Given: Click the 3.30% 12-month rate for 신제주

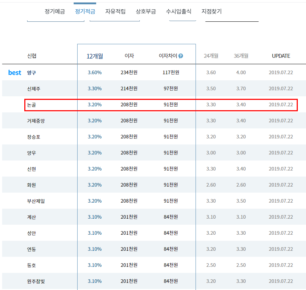Looking at the screenshot, I should pos(95,88).
